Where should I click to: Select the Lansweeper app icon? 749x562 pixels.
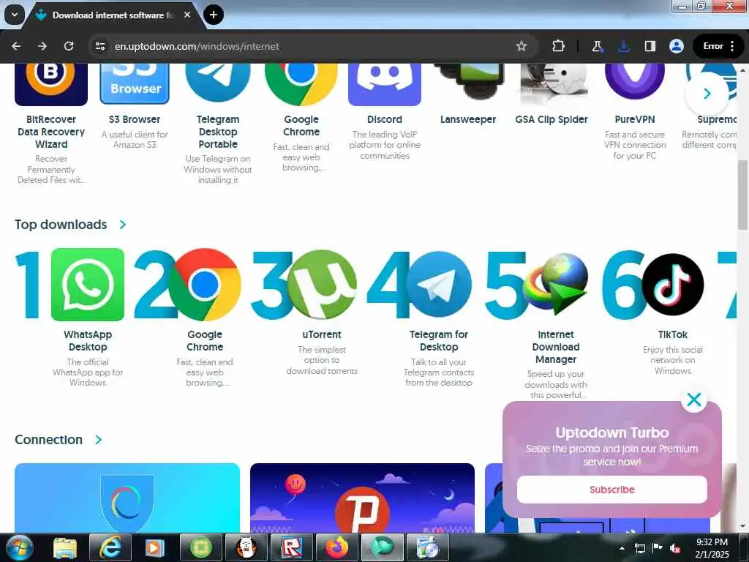pyautogui.click(x=468, y=82)
